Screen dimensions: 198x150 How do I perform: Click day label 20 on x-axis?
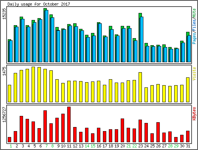point(123,146)
